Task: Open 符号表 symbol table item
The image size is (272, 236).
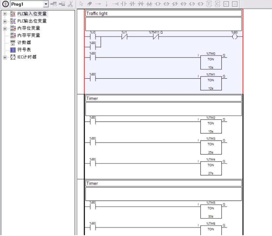Action: [24, 50]
